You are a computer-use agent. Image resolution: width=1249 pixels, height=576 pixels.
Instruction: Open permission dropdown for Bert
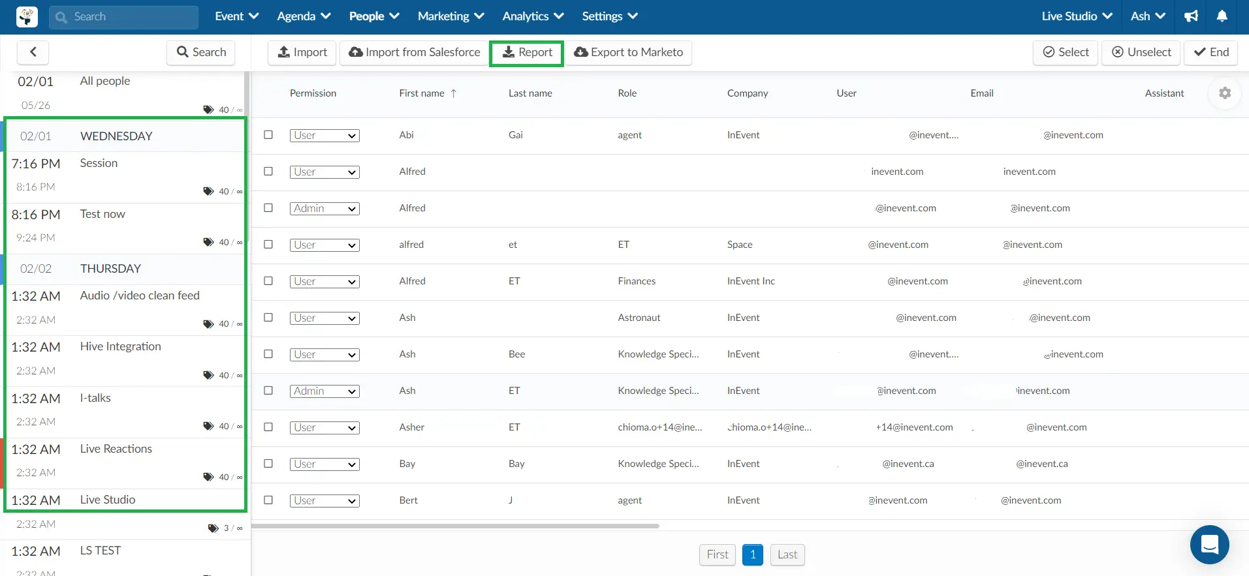324,501
